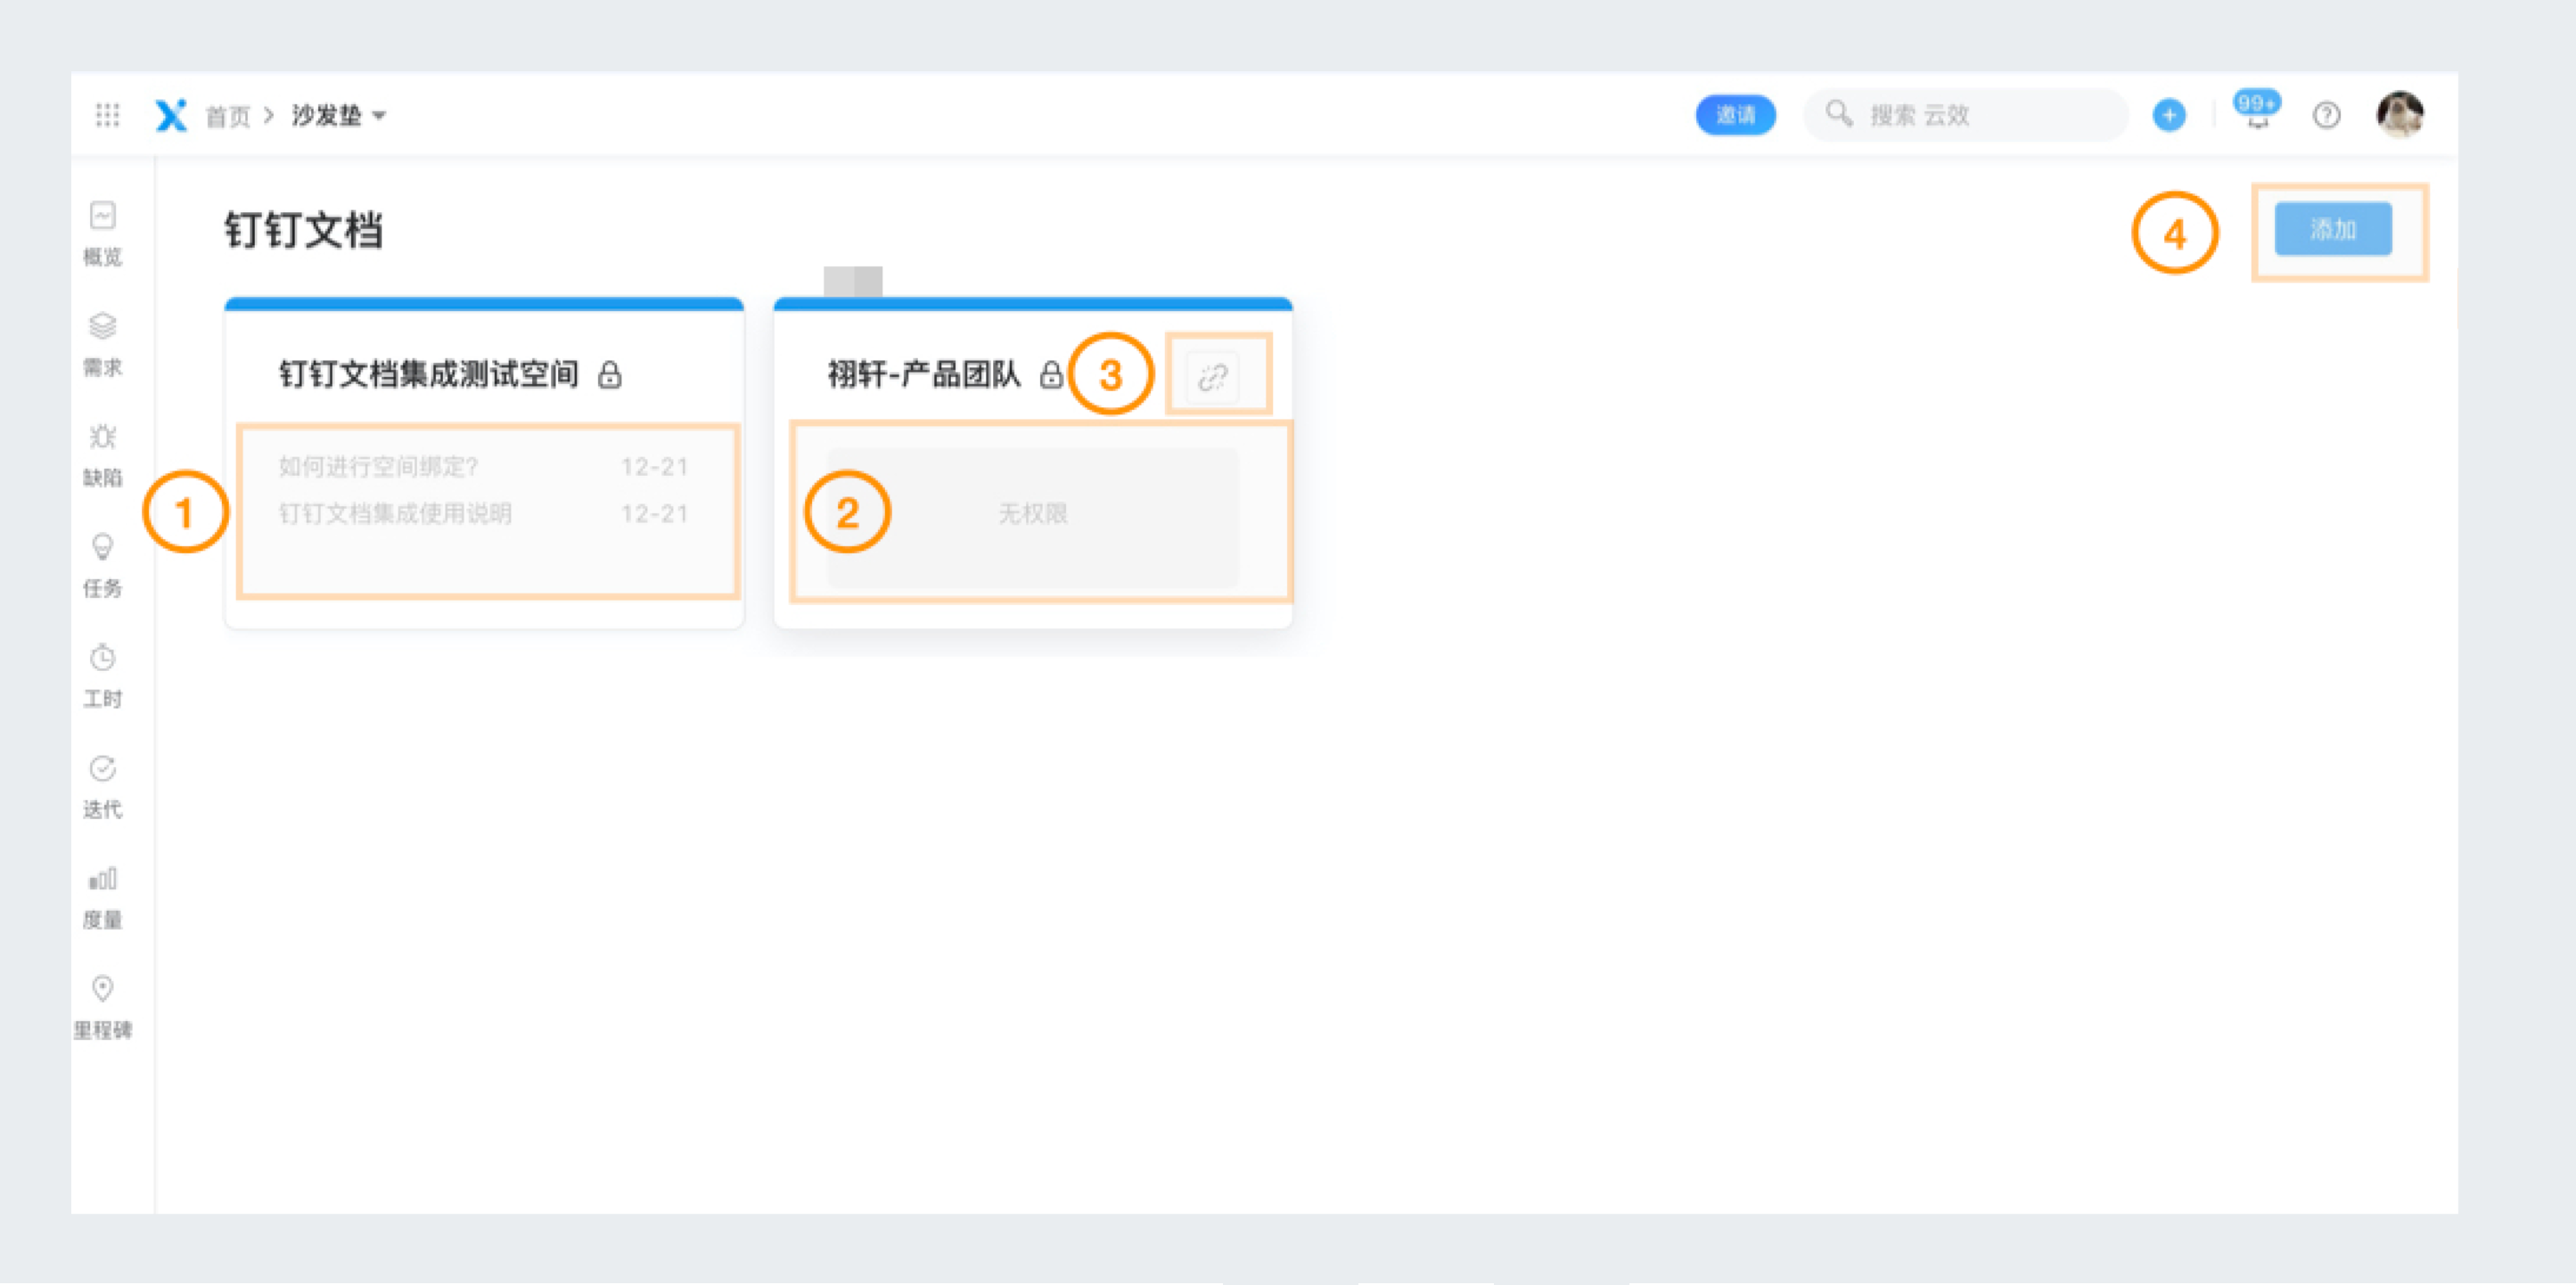Click the unlink icon on 栩轩-产品团队 card
The height and width of the screenshot is (1285, 2576).
click(x=1213, y=377)
